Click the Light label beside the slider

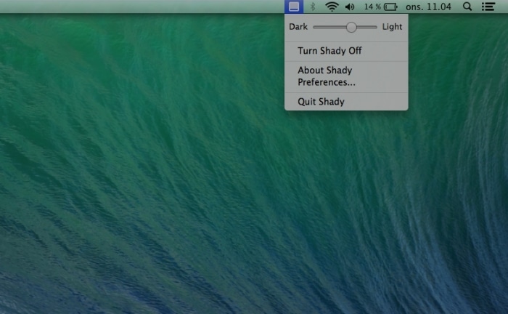[392, 27]
